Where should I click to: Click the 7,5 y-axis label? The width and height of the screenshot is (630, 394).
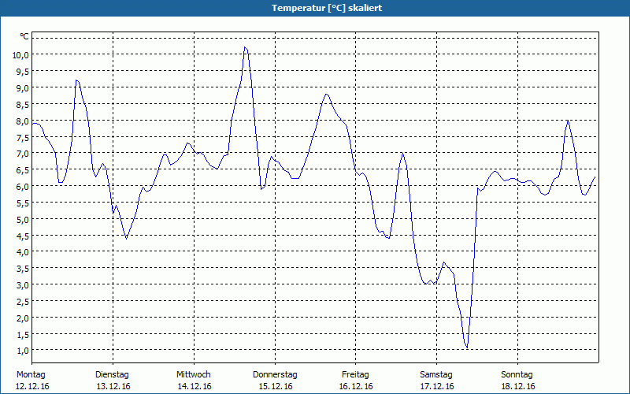pyautogui.click(x=22, y=137)
